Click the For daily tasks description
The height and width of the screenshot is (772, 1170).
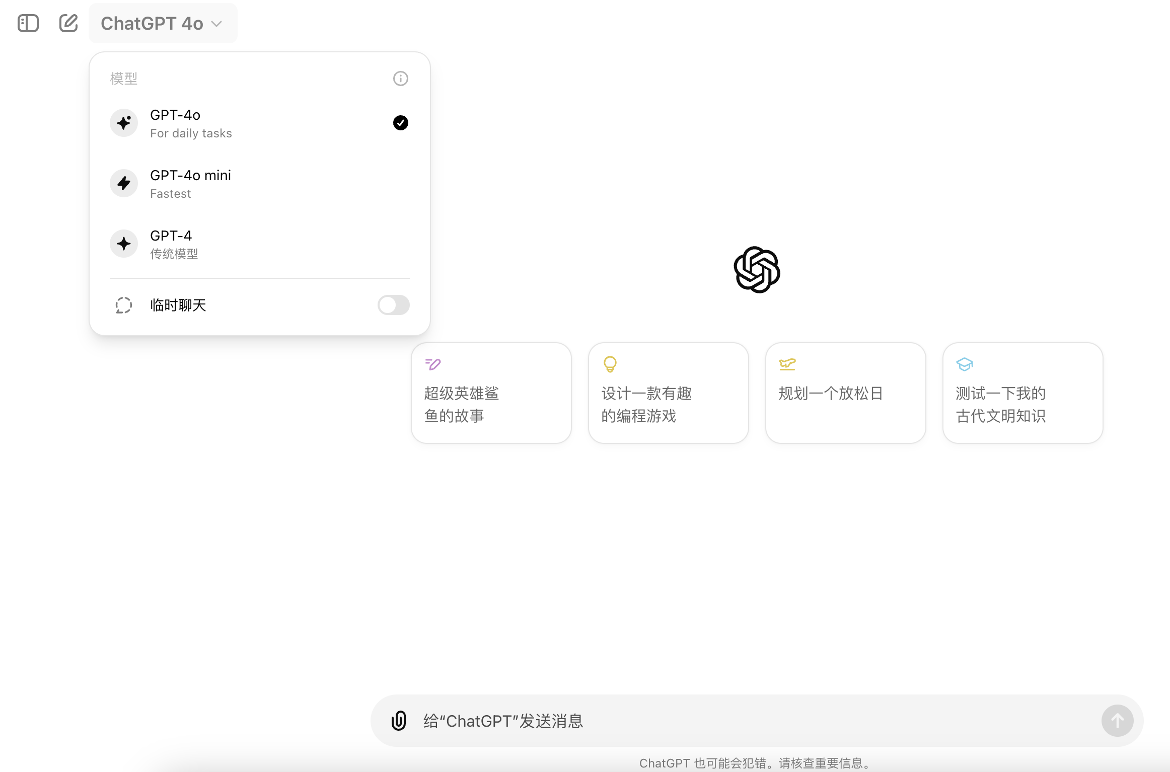click(191, 133)
